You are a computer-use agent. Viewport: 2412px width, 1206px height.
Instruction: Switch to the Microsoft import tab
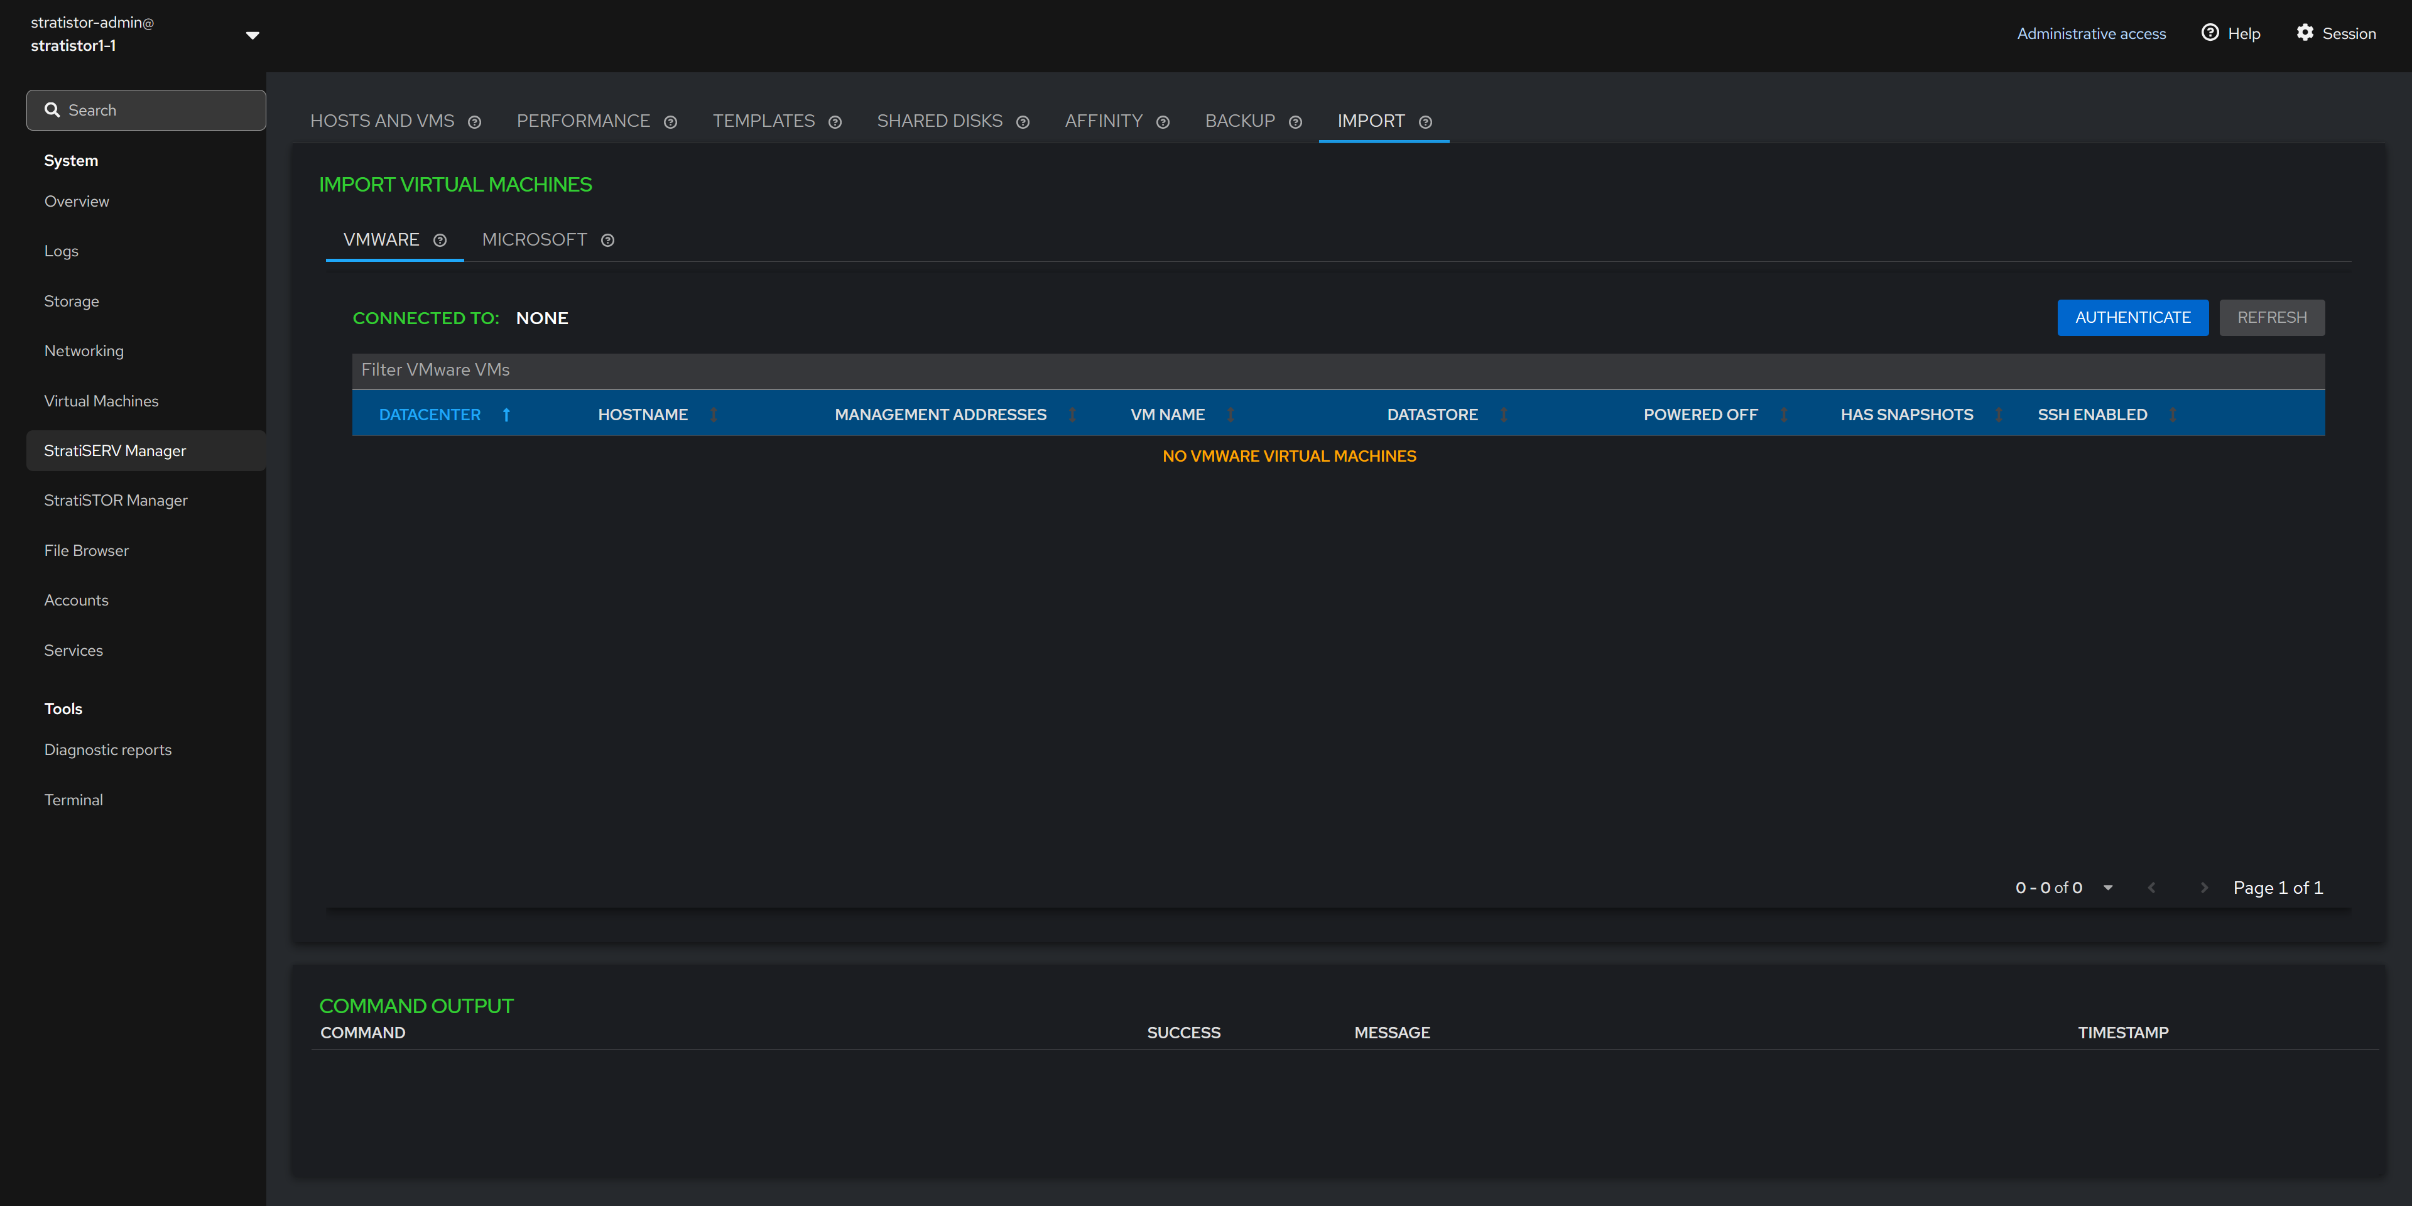(x=535, y=240)
